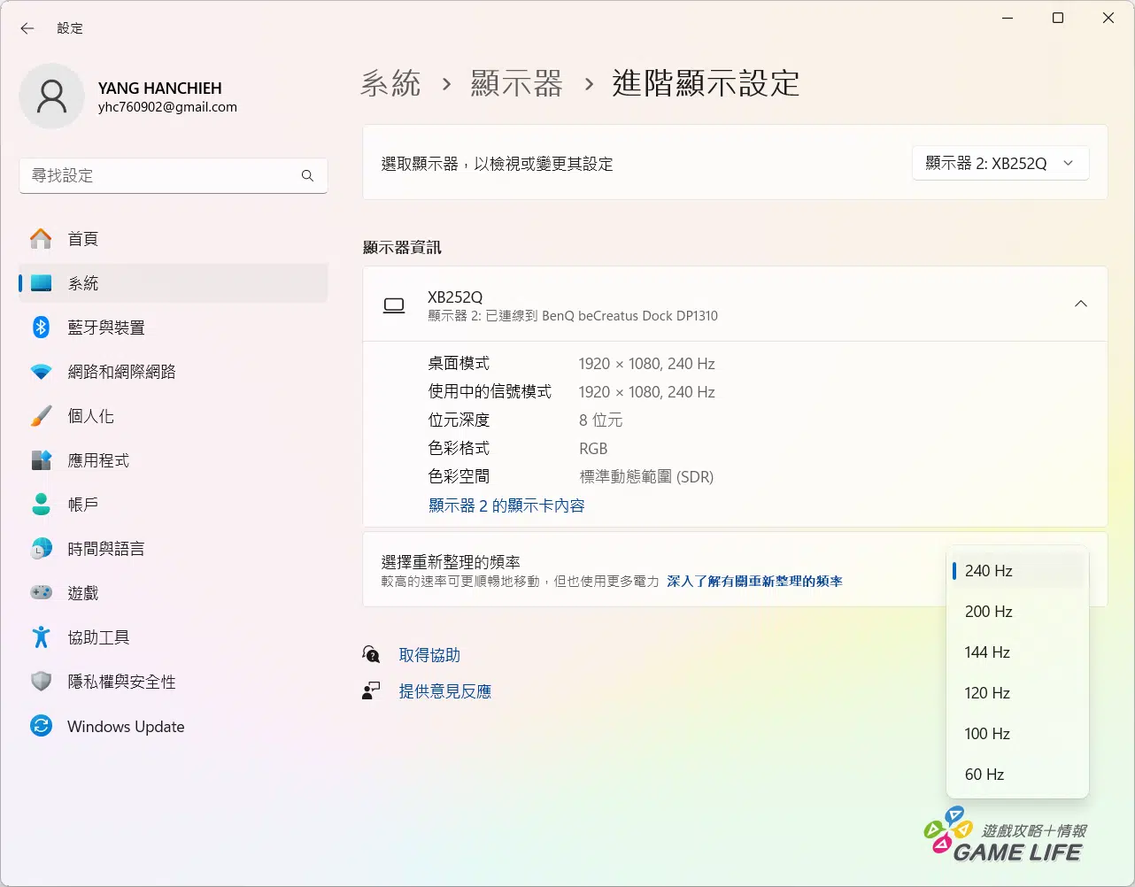Open the 帳戶 person icon in the sidebar
This screenshot has width=1135, height=887.
point(41,505)
